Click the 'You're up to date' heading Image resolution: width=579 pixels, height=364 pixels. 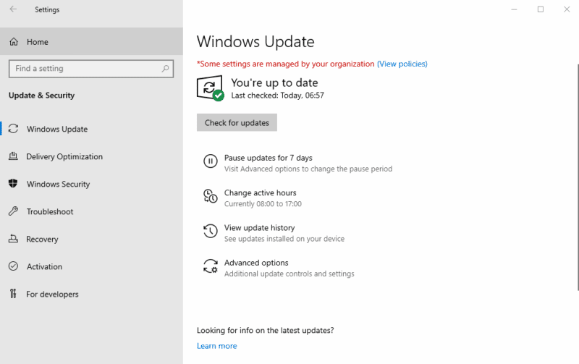point(274,82)
